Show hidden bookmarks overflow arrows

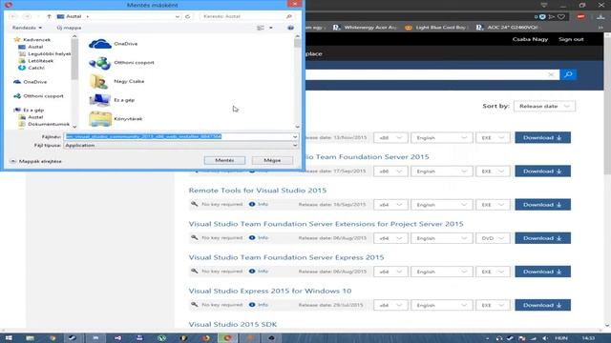pyautogui.click(x=600, y=28)
